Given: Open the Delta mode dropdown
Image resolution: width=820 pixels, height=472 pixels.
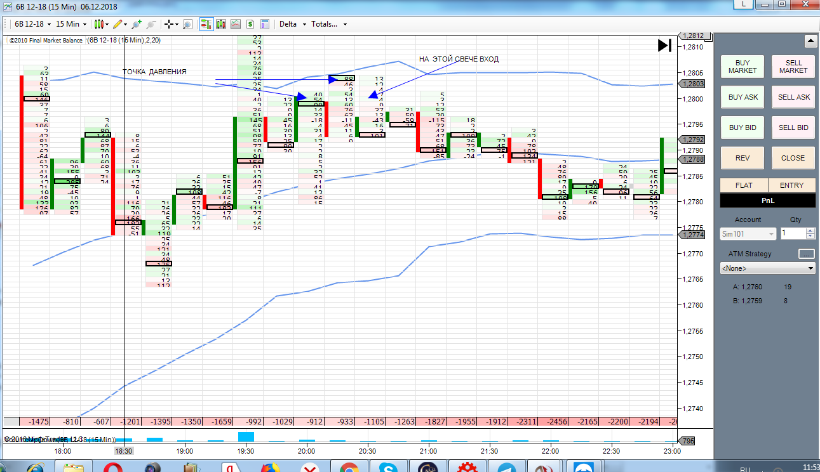Looking at the screenshot, I should pyautogui.click(x=293, y=24).
